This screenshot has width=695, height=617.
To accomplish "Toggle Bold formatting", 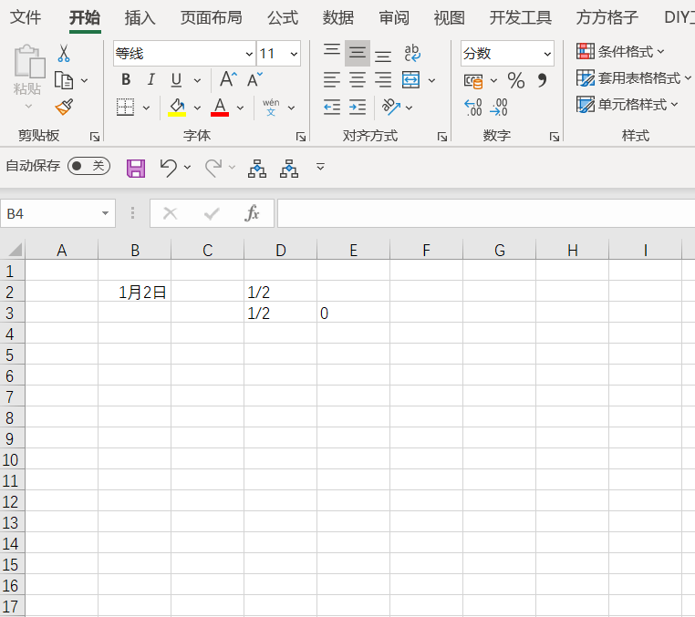I will 126,79.
